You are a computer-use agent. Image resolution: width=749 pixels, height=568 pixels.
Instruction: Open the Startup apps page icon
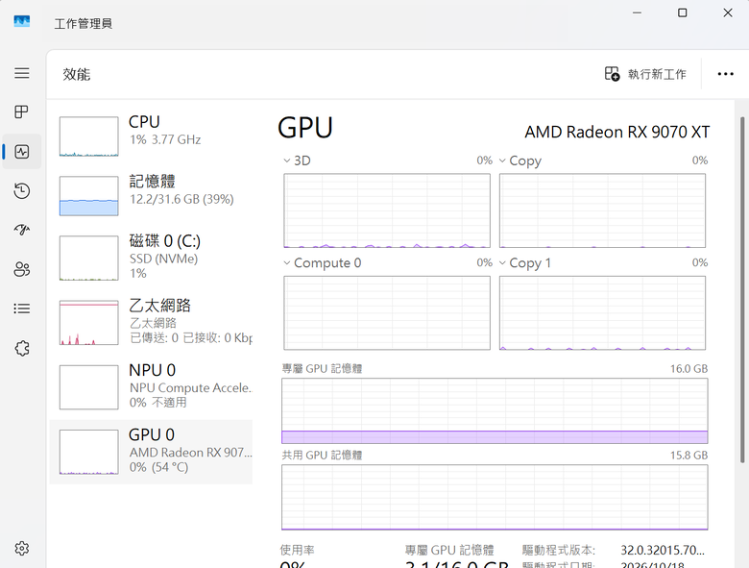21,230
